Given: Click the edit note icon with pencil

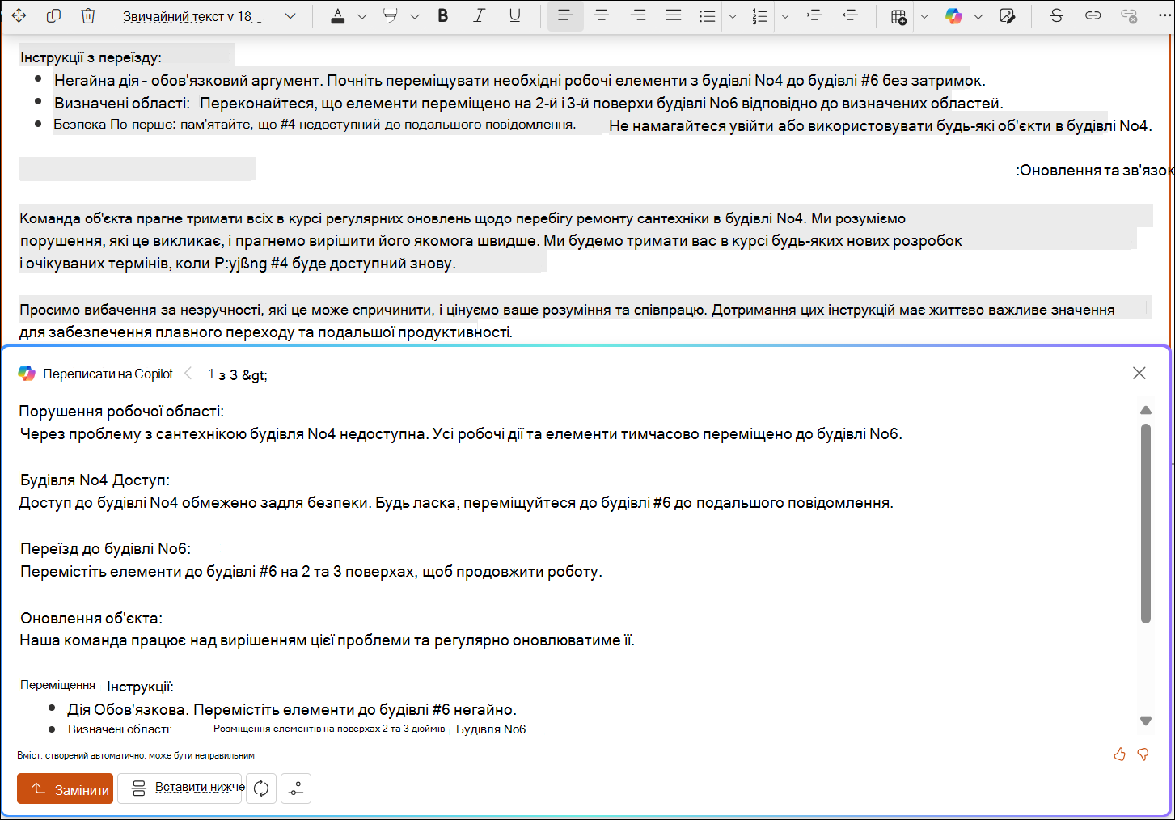Looking at the screenshot, I should [x=1008, y=16].
